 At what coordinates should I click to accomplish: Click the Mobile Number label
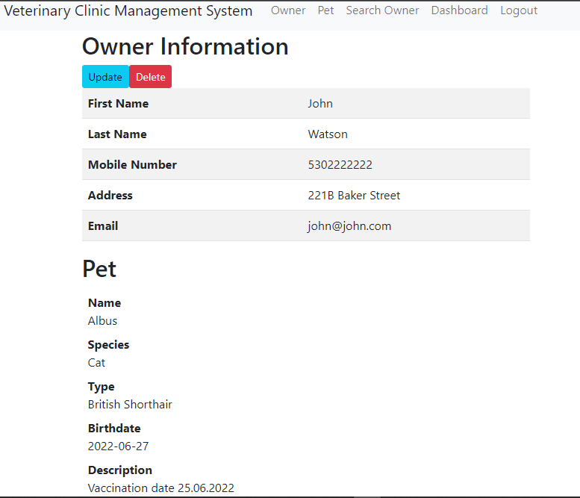[132, 165]
